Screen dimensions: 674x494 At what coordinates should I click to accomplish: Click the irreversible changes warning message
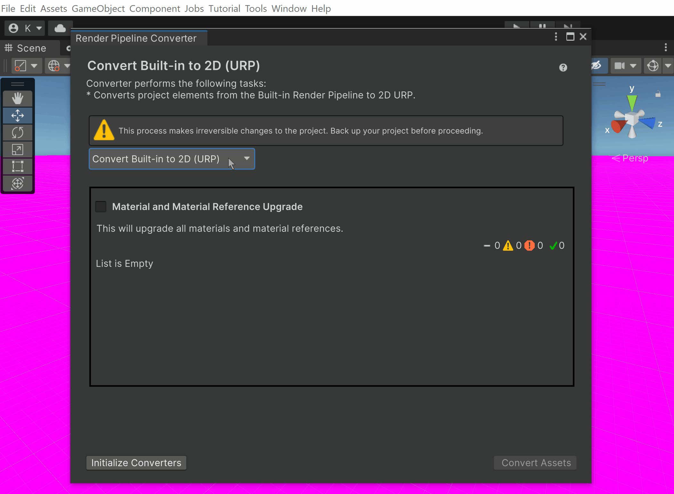pyautogui.click(x=326, y=131)
